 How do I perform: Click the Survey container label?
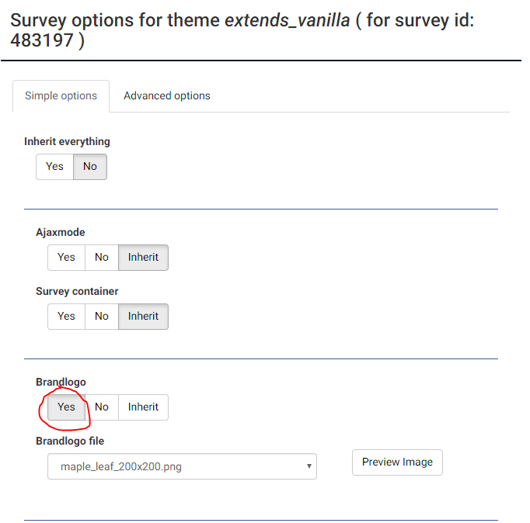click(77, 291)
